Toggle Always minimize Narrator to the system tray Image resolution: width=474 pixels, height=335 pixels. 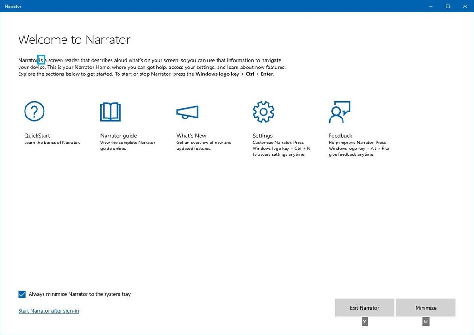click(x=22, y=294)
